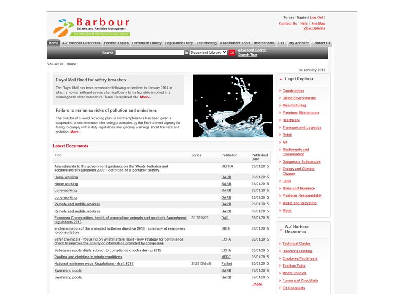
Task: Open the Technical Guides link
Action: [296, 244]
